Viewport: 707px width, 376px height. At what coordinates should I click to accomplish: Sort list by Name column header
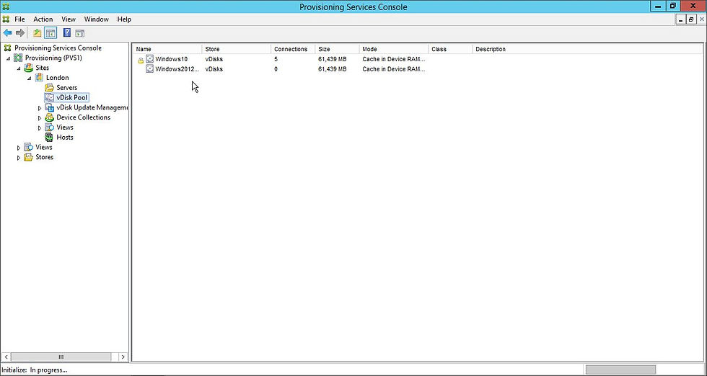167,49
